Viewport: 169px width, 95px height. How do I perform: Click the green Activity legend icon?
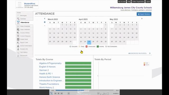pos(98,46)
